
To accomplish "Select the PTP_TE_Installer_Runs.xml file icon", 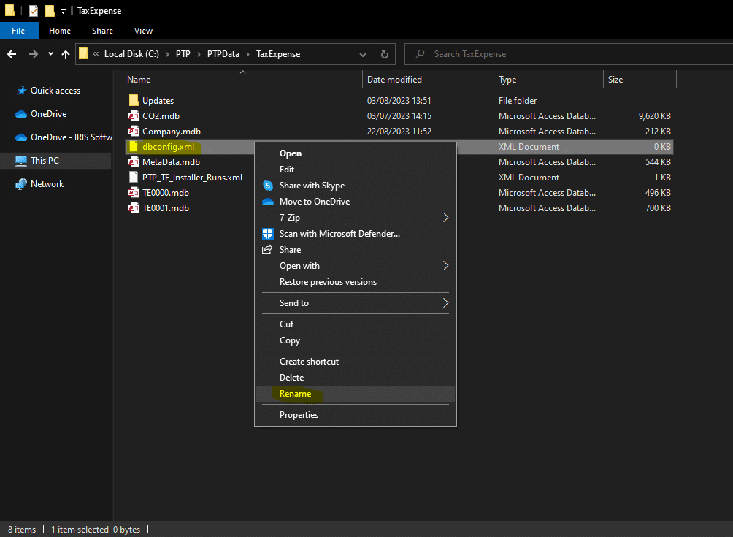I will point(134,178).
